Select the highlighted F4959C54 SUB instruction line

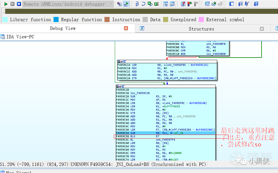click(x=165, y=133)
